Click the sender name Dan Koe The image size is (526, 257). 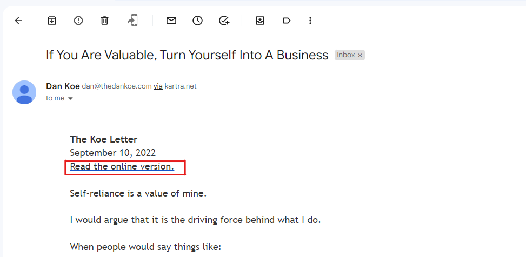(63, 86)
